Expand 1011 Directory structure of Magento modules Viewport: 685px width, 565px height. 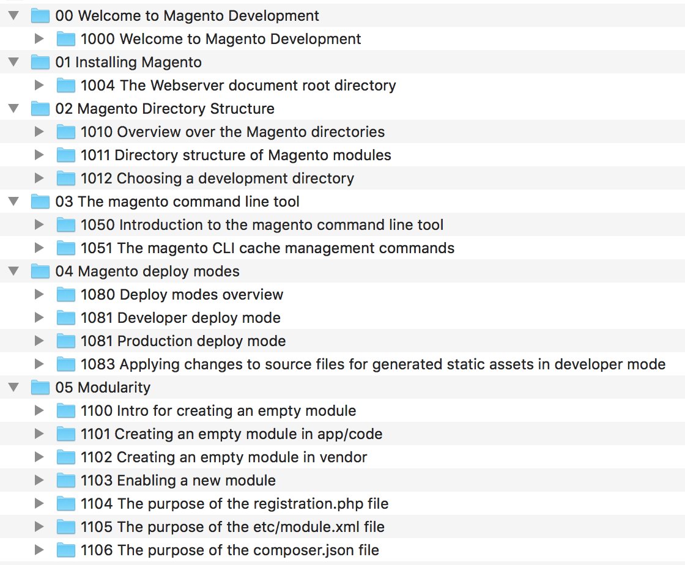pos(39,155)
